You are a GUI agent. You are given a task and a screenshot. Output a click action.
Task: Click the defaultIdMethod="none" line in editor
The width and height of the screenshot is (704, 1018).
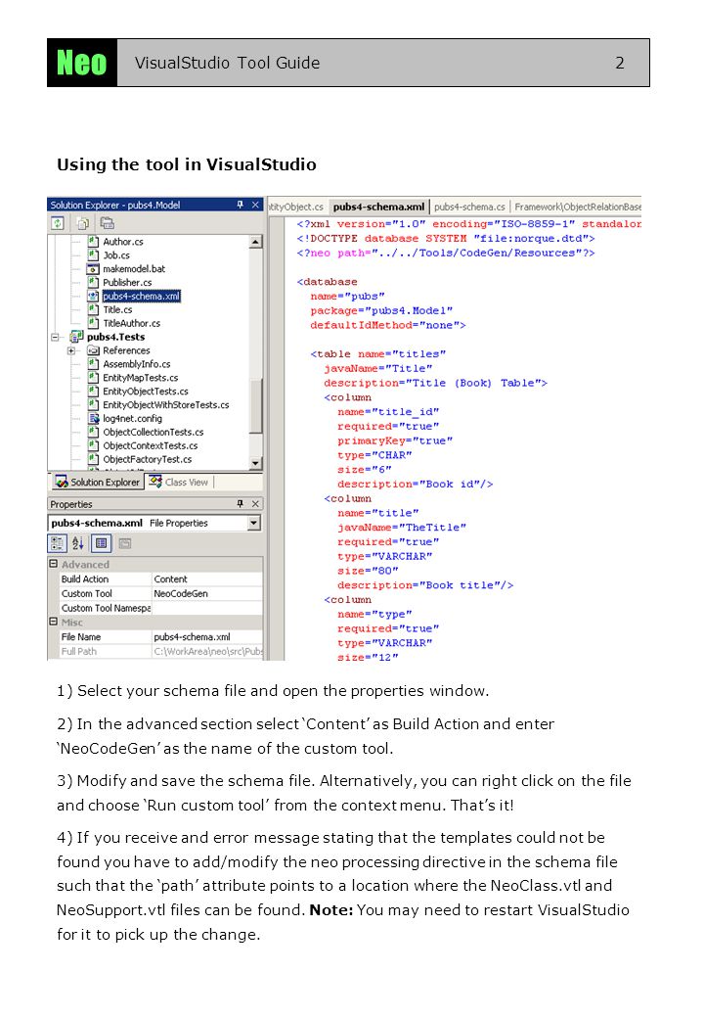[x=387, y=325]
